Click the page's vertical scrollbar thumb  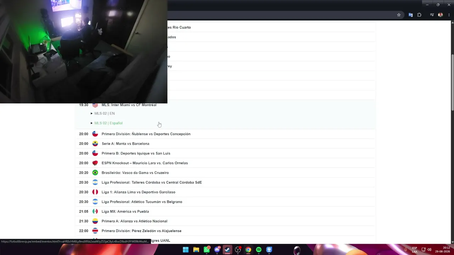452,82
